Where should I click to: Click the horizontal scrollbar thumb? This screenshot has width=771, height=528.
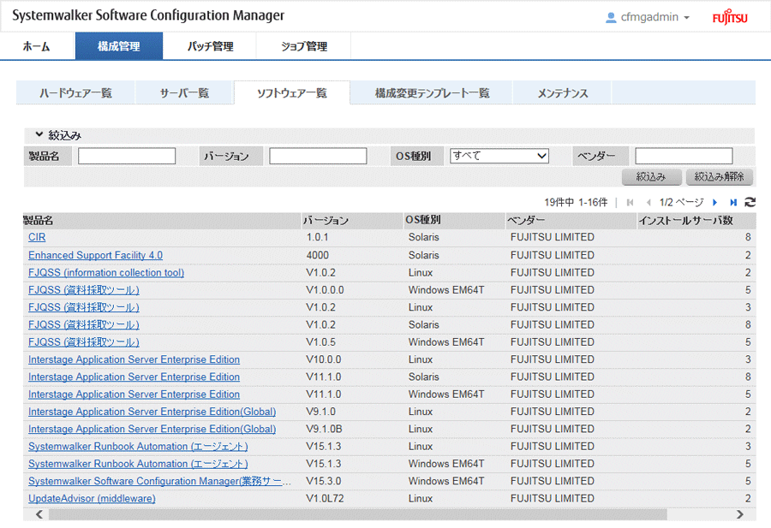point(357,514)
